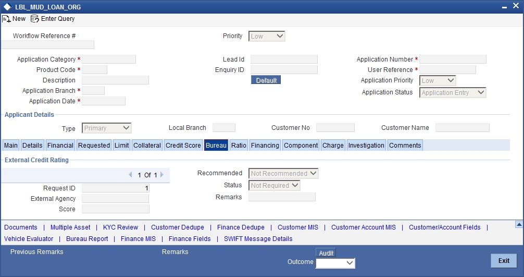Open the Recommended dropdown
Screen dimensions: 524x277
[x=283, y=173]
